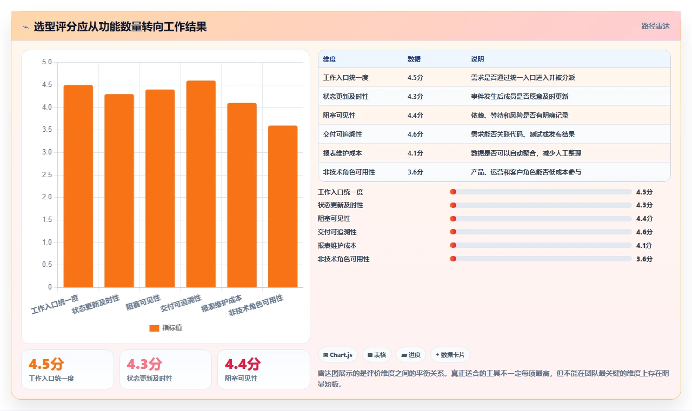Click the 交付可追溯性 bar in chart
Screen dimensions: 692x411
pos(201,184)
